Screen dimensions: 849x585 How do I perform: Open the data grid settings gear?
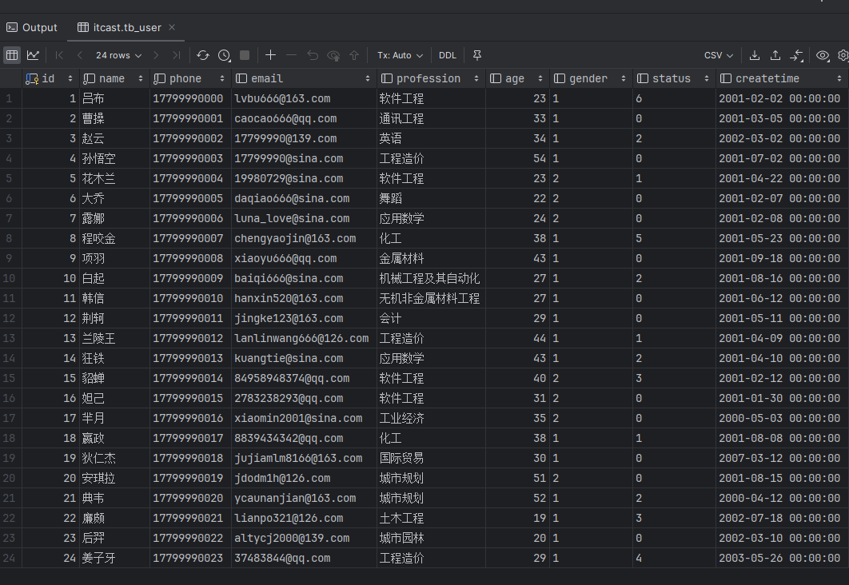click(x=843, y=55)
